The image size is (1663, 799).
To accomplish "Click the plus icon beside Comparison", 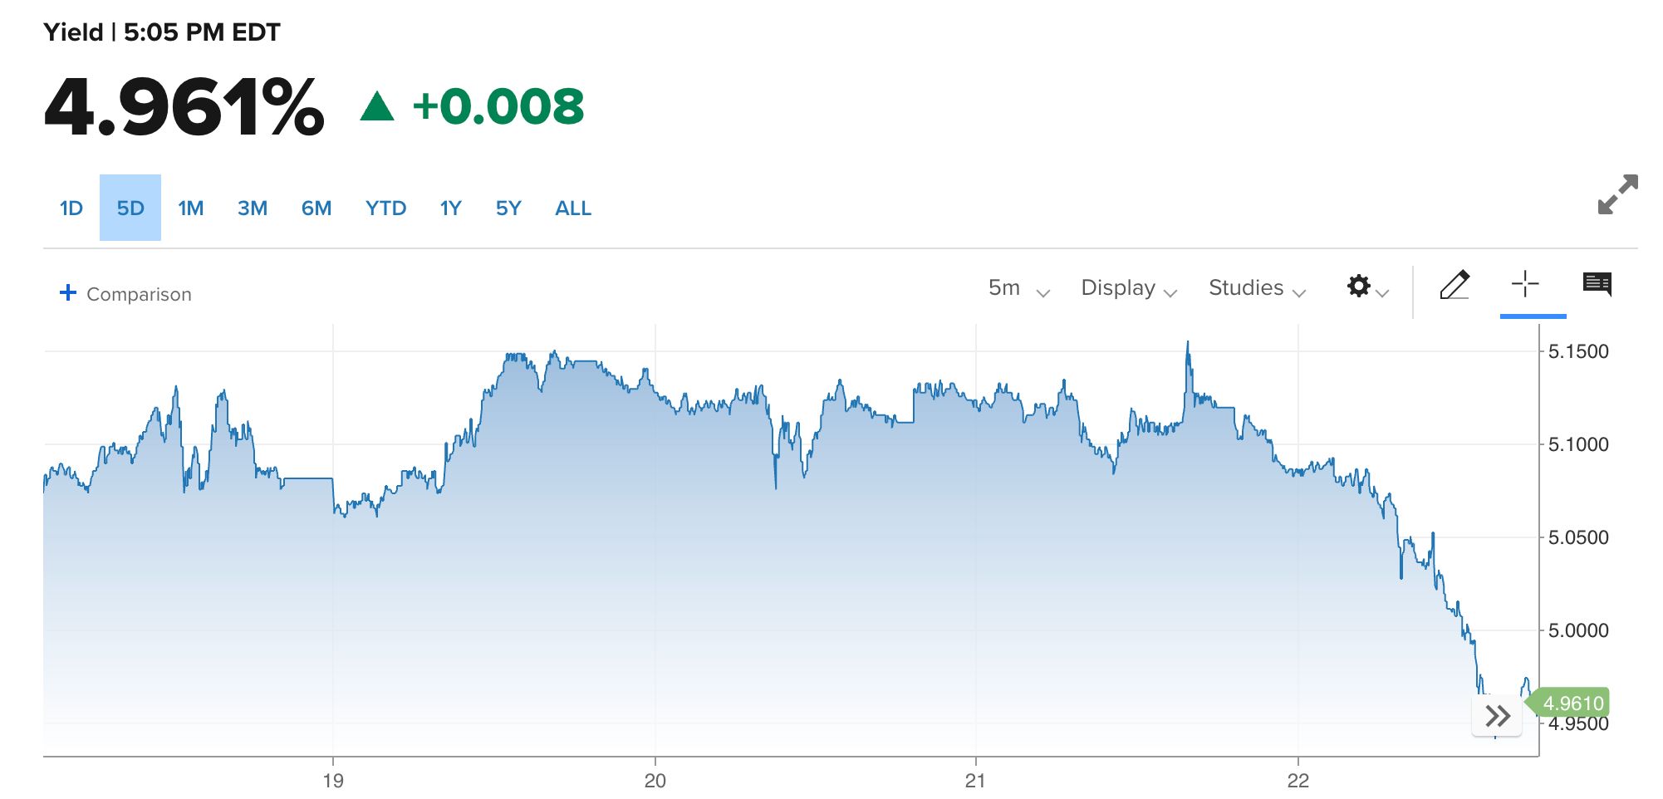I will pyautogui.click(x=68, y=292).
